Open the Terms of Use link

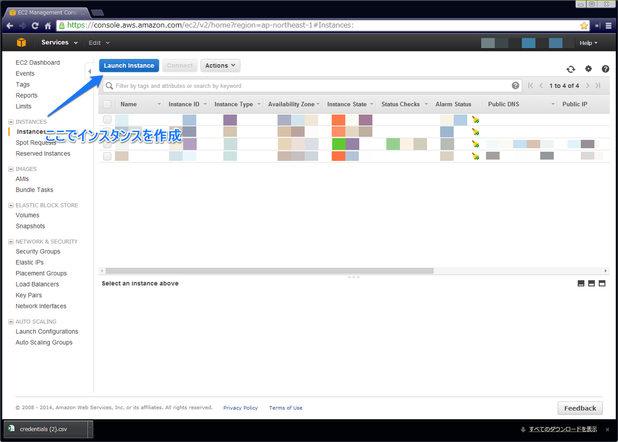[286, 408]
